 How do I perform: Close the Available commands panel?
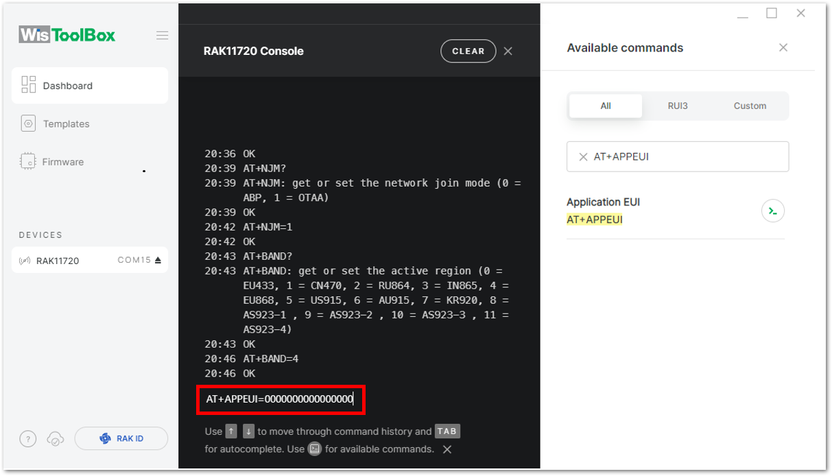(783, 47)
